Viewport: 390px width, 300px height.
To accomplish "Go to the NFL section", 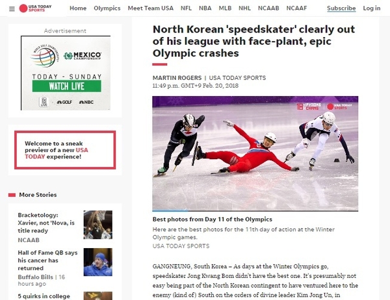I will click(x=186, y=8).
